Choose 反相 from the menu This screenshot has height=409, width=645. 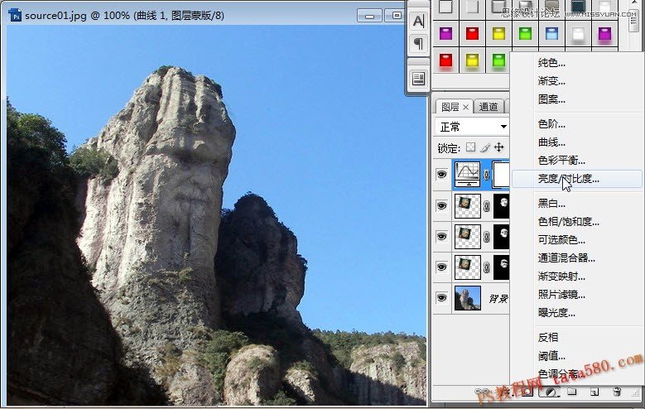click(548, 338)
